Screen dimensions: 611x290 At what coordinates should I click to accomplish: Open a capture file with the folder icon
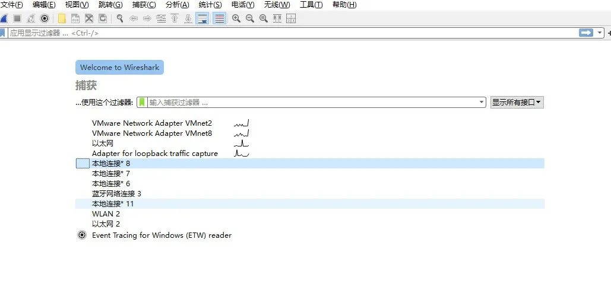(x=62, y=18)
